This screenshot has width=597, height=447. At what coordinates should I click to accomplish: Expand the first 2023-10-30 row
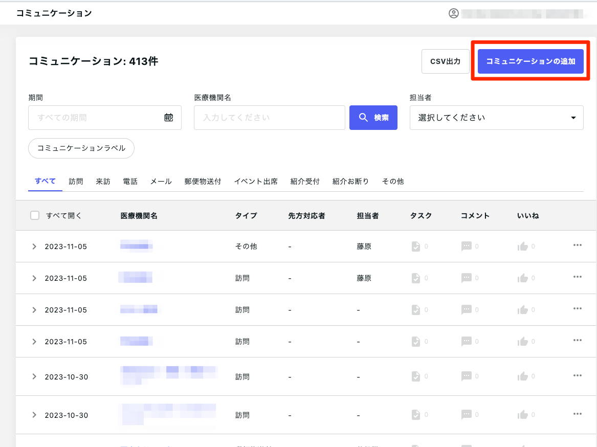pyautogui.click(x=34, y=376)
